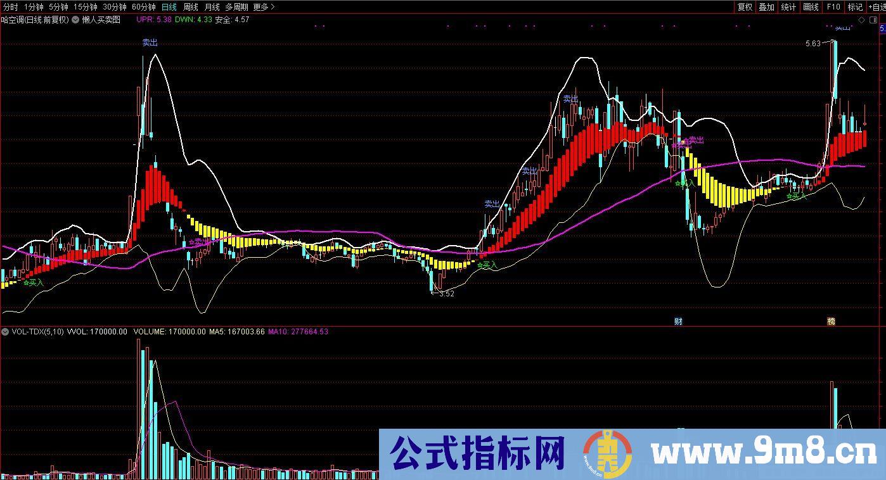Click the 懒人买卖图 indicator name

[101, 20]
